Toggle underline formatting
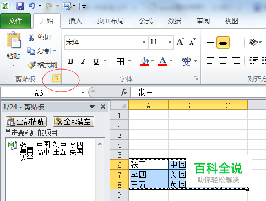Viewport: 266px width, 201px height. (96, 61)
